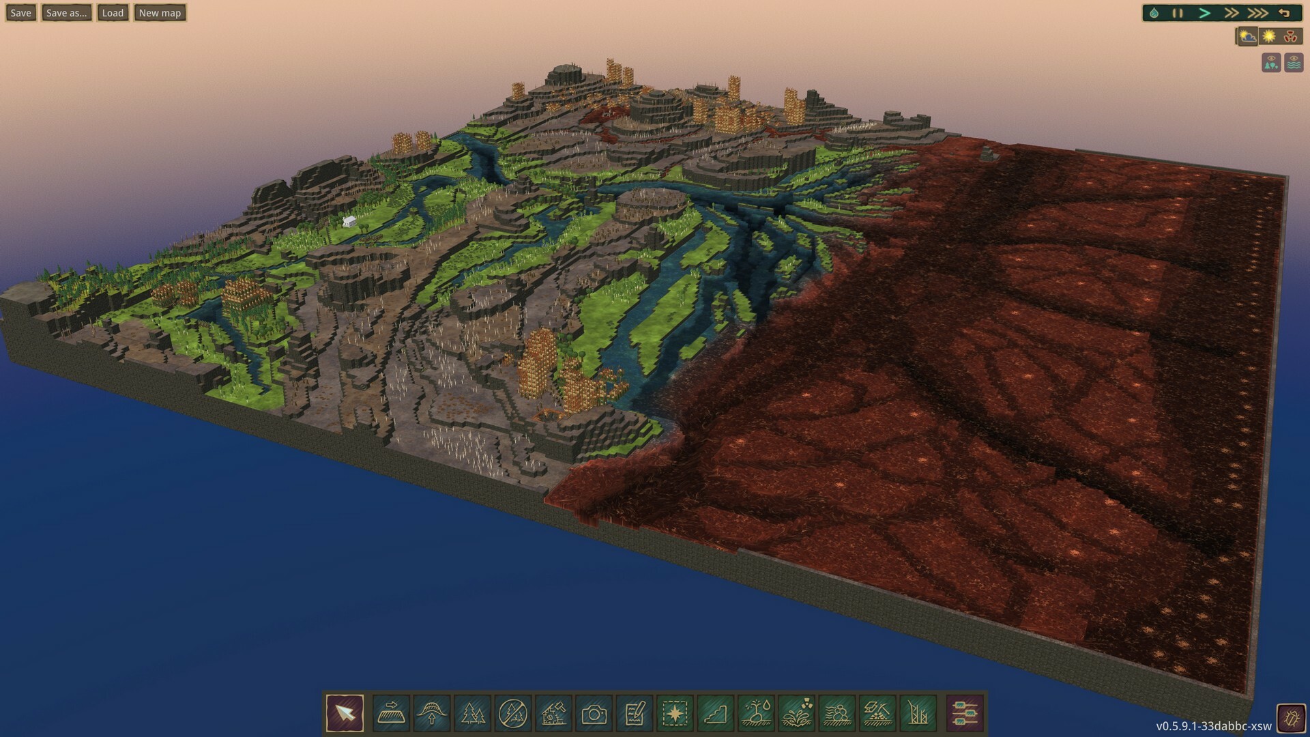Open the ruins placement tool
Screen dimensions: 1310x737
point(553,714)
